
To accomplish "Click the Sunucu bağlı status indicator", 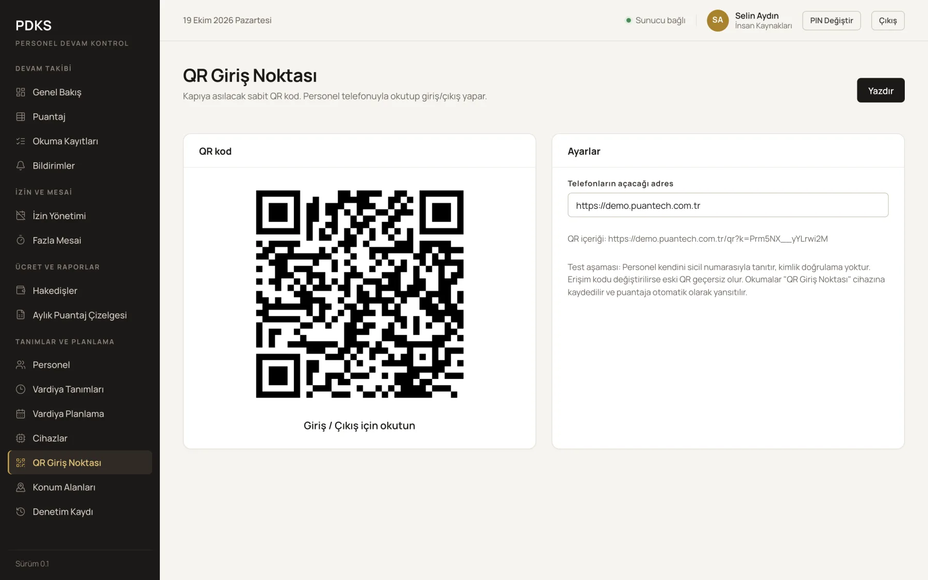I will click(x=656, y=21).
